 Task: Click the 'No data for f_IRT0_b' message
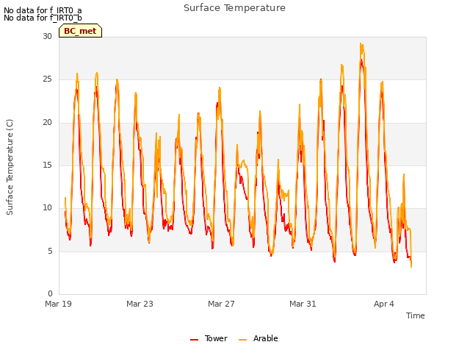tap(43, 18)
